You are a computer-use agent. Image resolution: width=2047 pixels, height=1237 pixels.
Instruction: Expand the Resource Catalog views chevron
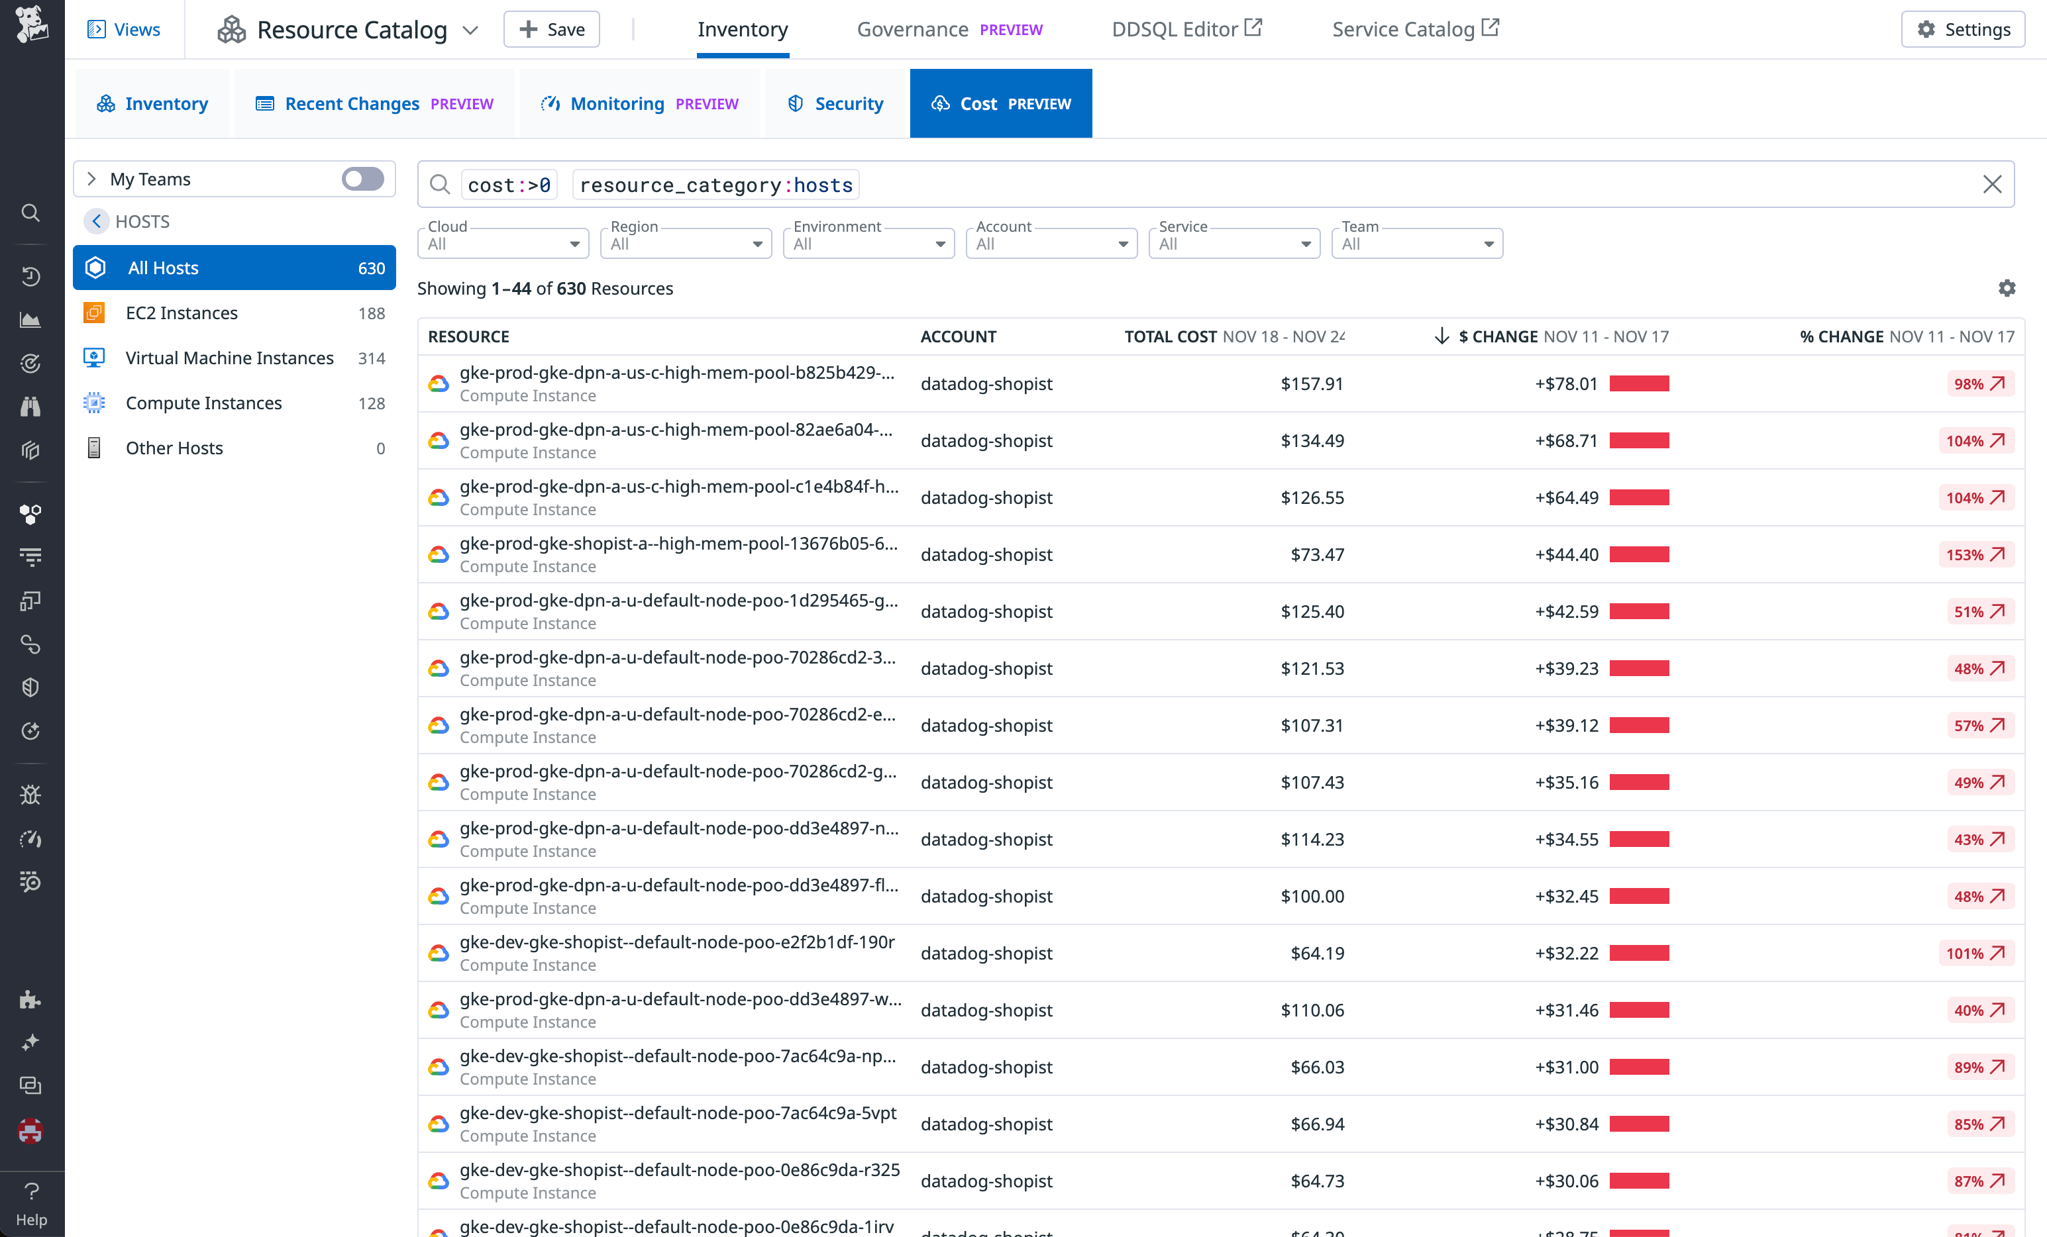tap(470, 29)
